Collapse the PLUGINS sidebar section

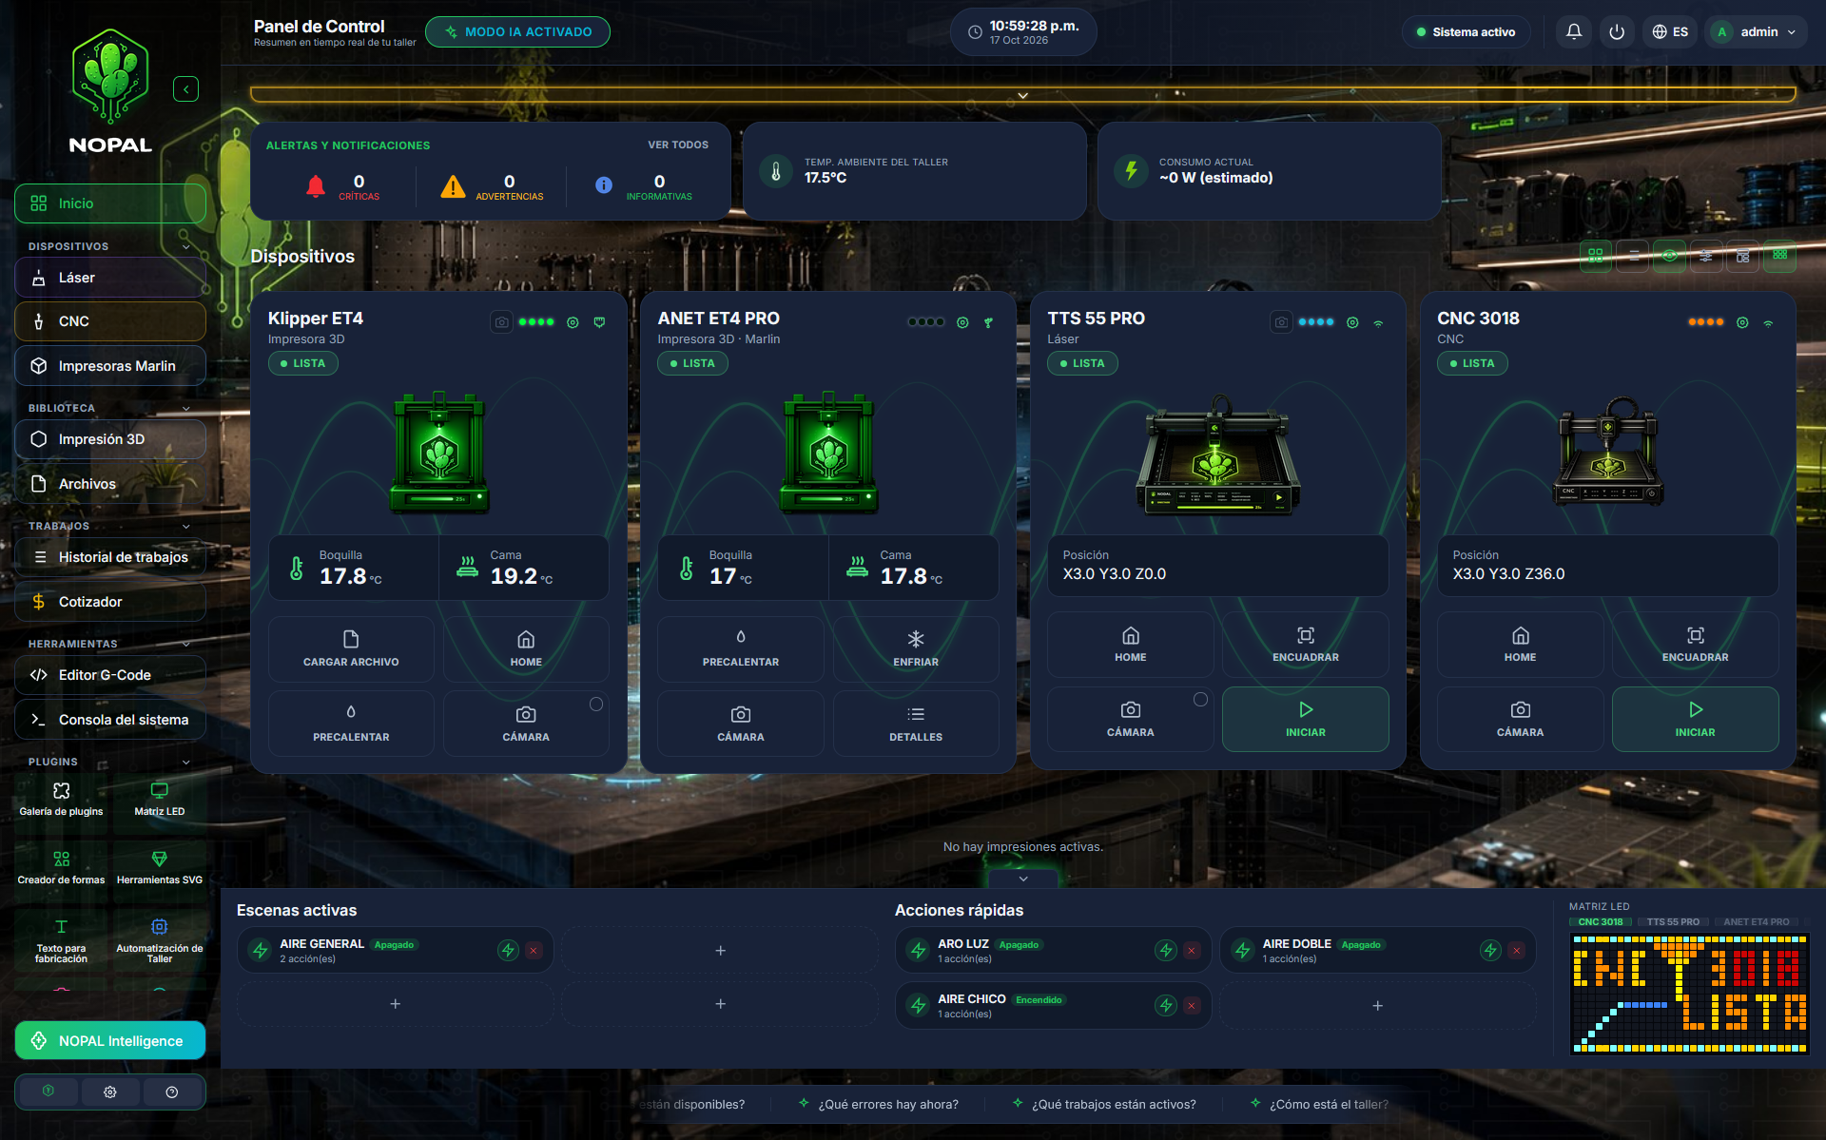[x=186, y=762]
